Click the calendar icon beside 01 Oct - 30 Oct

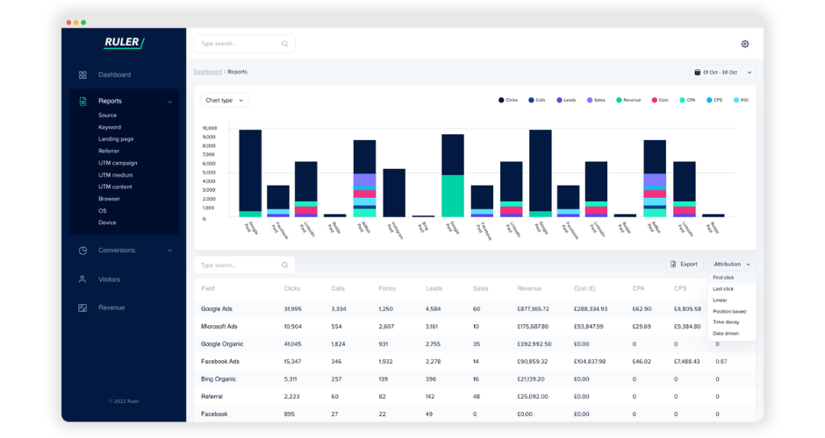point(697,73)
